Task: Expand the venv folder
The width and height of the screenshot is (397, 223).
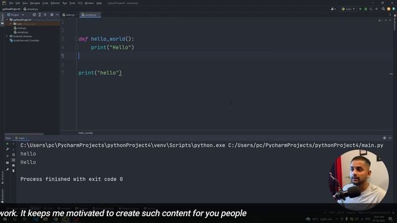Action: click(11, 24)
